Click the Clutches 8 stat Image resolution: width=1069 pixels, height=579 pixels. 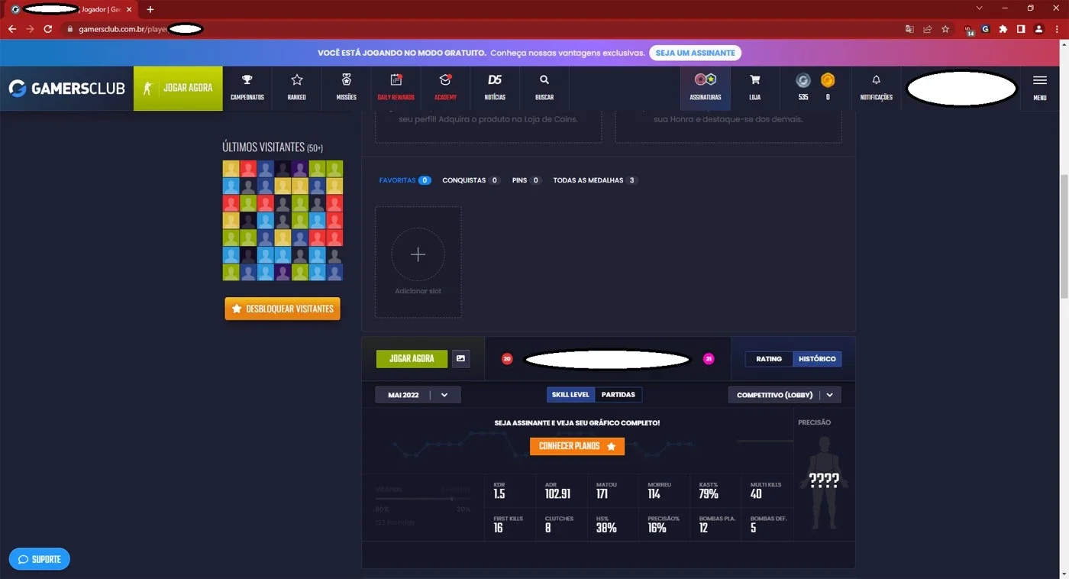[560, 524]
